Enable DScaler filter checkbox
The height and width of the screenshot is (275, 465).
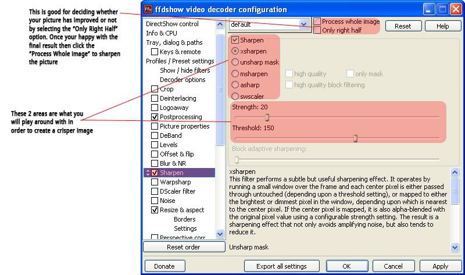[x=155, y=191]
